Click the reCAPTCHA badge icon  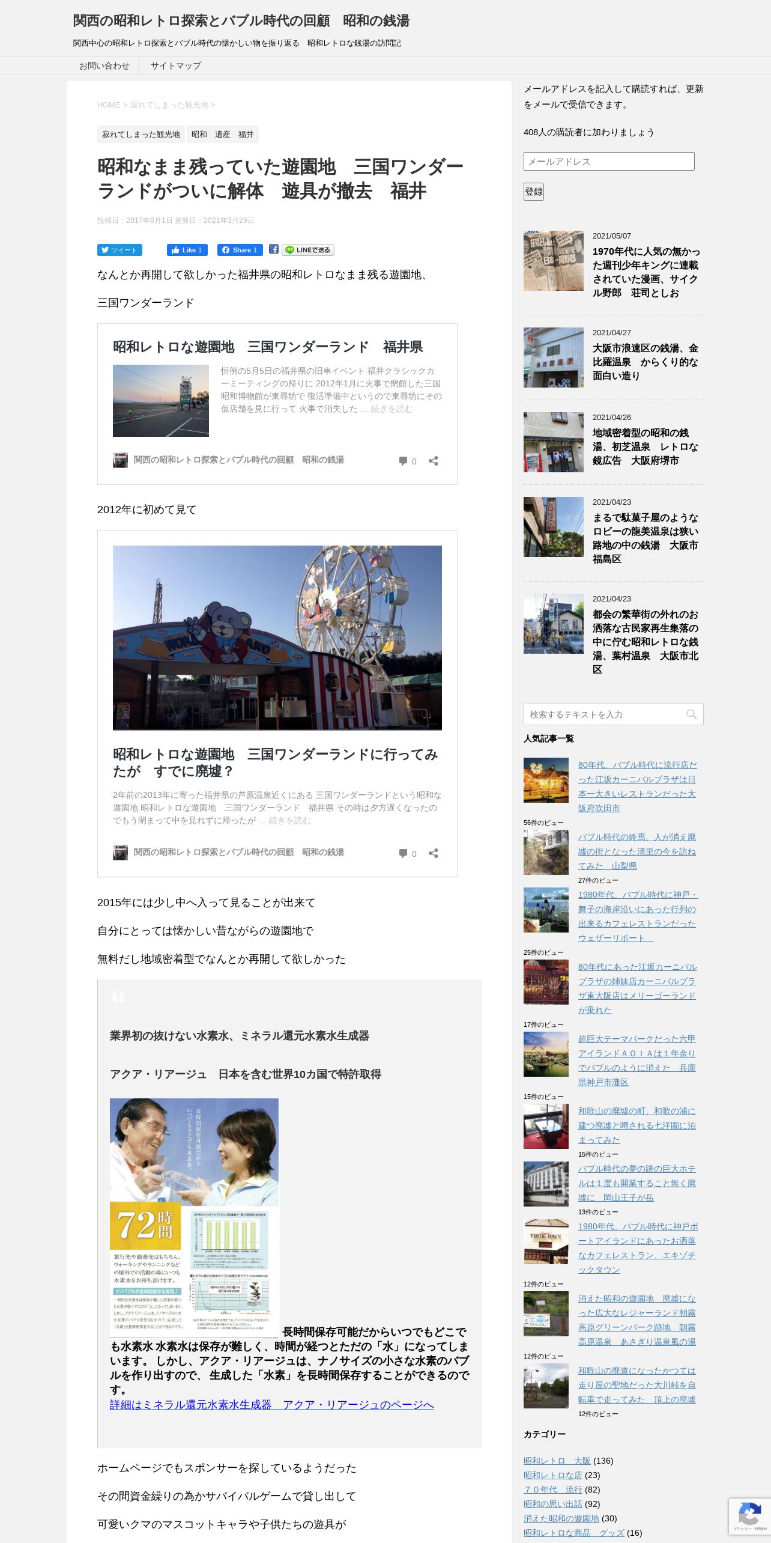pos(750,1513)
